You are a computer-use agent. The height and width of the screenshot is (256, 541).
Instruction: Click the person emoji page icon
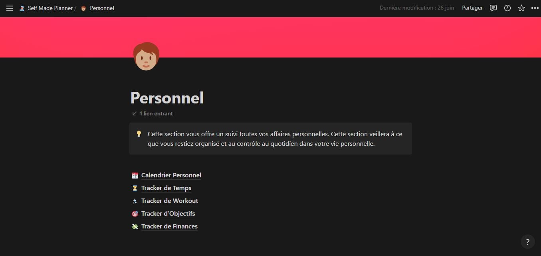(x=146, y=56)
